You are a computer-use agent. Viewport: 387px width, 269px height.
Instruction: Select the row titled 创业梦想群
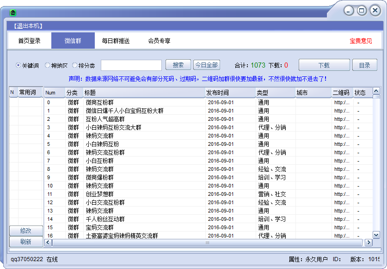(x=99, y=194)
